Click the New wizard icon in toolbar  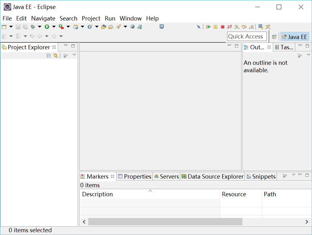pos(4,27)
